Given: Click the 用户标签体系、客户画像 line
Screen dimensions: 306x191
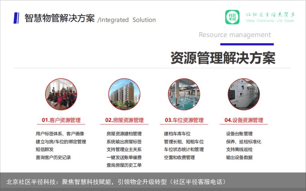Looking at the screenshot, I should coord(60,134).
